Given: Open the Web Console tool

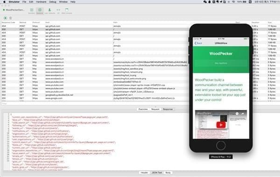Looking at the screenshot, I should tap(67, 11).
